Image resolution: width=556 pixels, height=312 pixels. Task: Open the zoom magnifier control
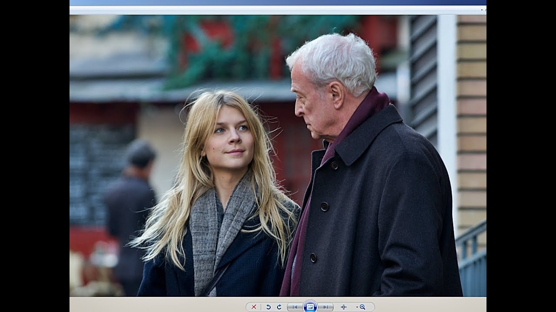tap(362, 307)
